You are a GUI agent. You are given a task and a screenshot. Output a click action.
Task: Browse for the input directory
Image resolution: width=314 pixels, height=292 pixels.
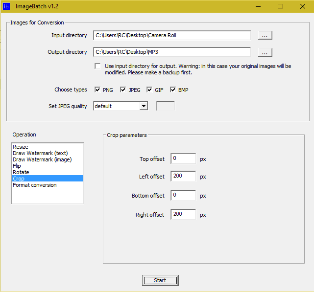click(x=265, y=35)
